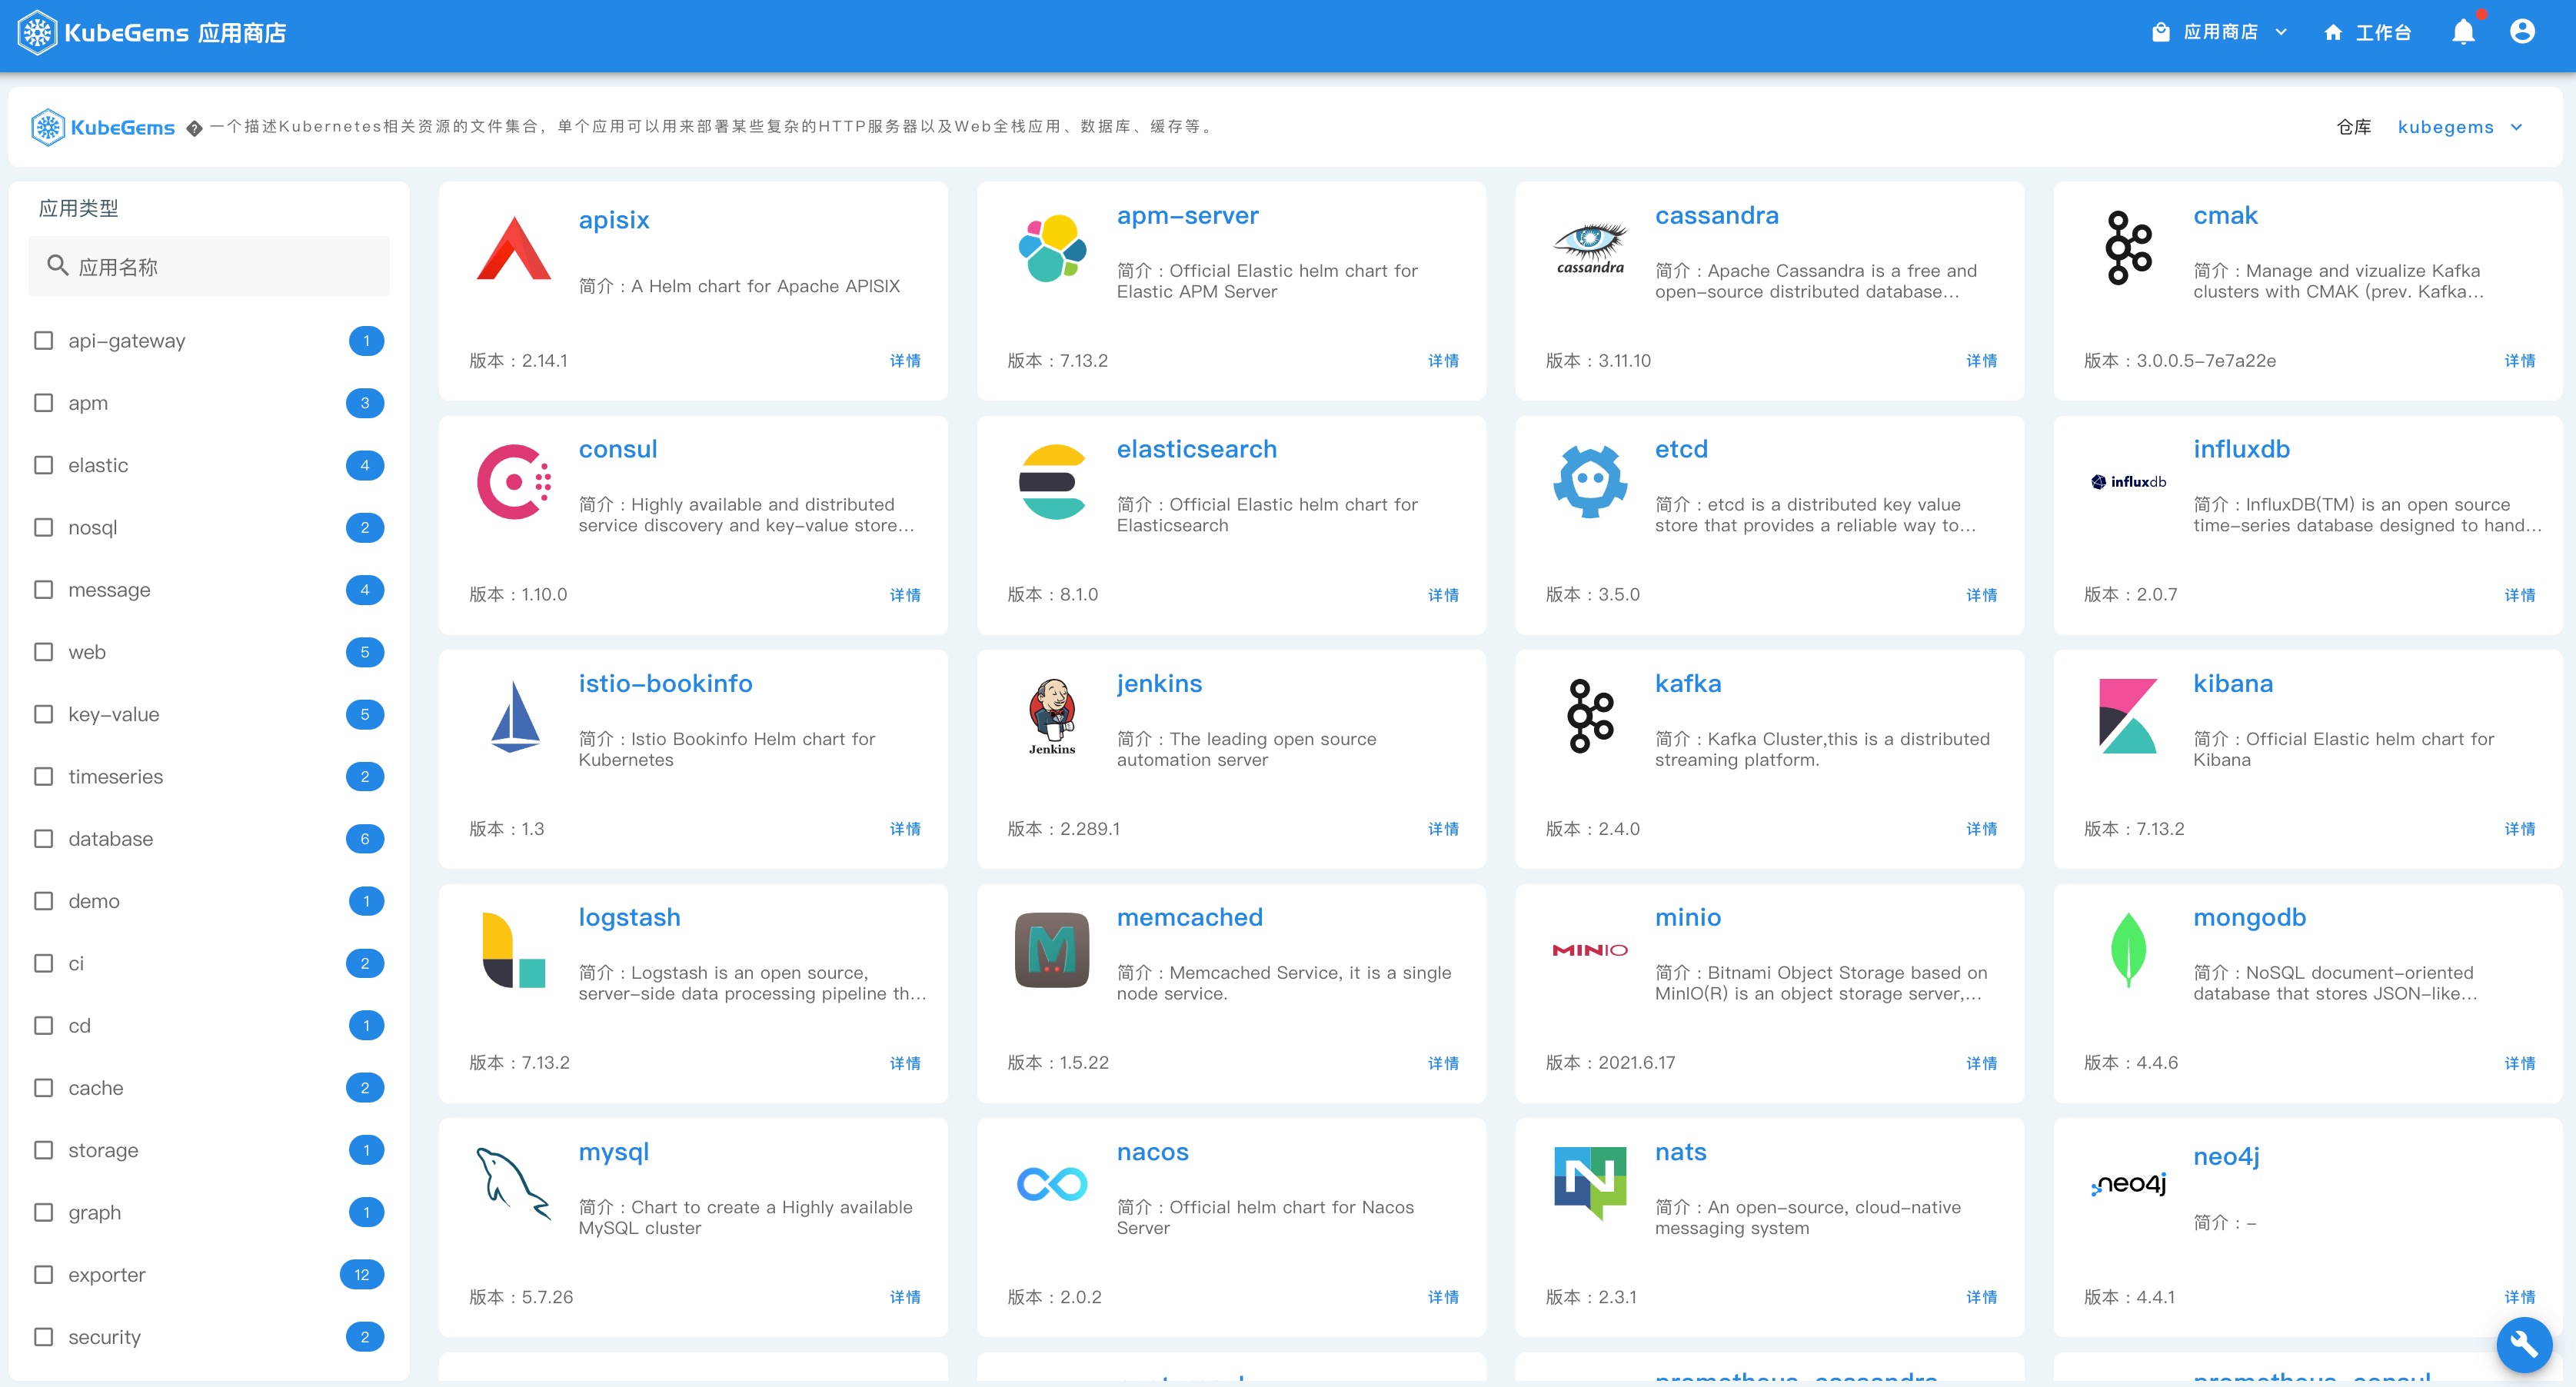Click the database count badge 6
Image resolution: width=2576 pixels, height=1387 pixels.
point(365,839)
